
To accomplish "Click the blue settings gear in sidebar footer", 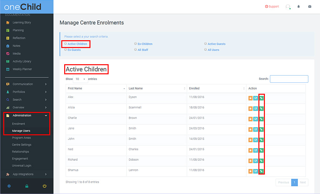I will coord(9,186).
